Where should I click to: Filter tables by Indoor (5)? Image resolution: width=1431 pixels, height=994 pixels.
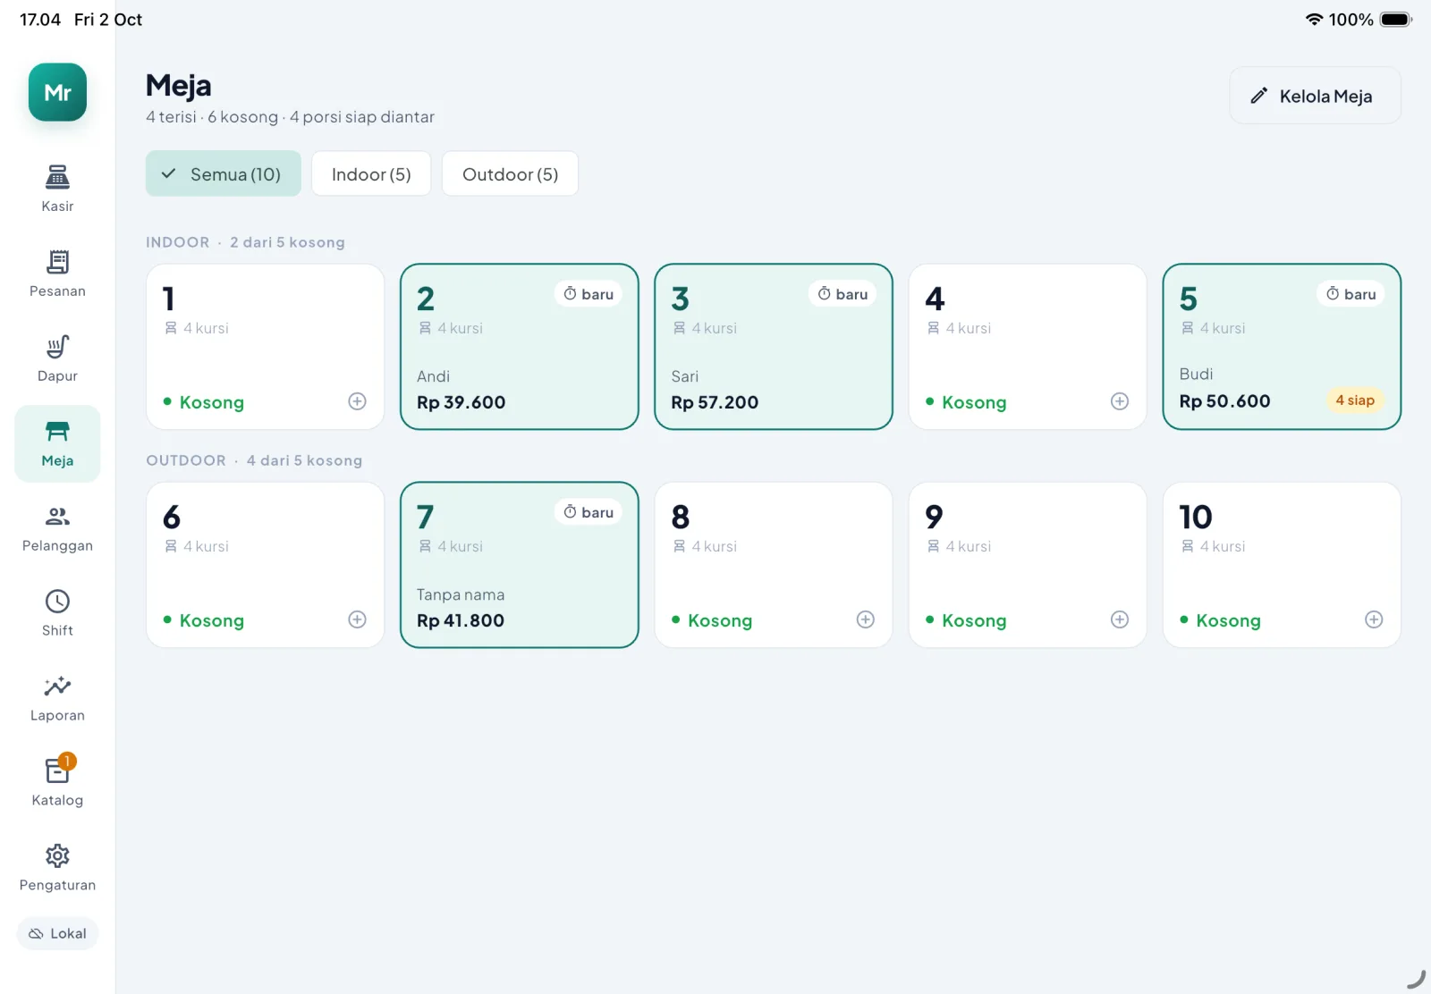coord(371,173)
